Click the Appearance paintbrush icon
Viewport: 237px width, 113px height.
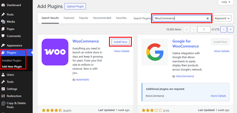tap(3, 45)
